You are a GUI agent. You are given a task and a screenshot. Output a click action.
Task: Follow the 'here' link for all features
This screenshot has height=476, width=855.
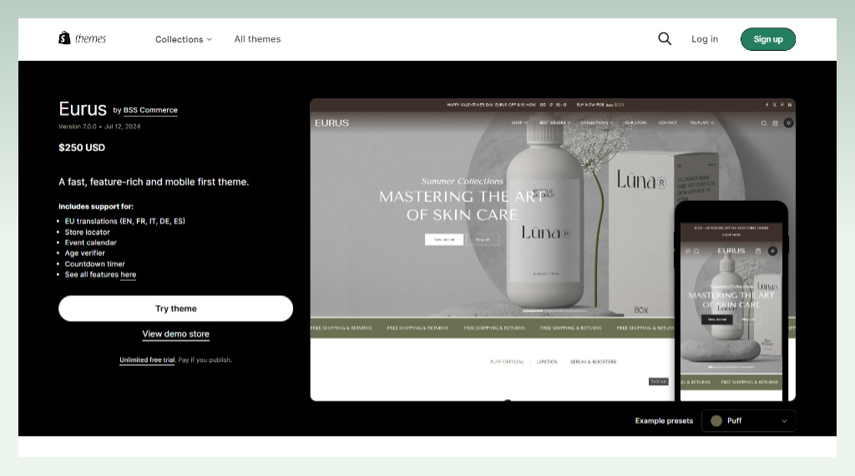128,274
